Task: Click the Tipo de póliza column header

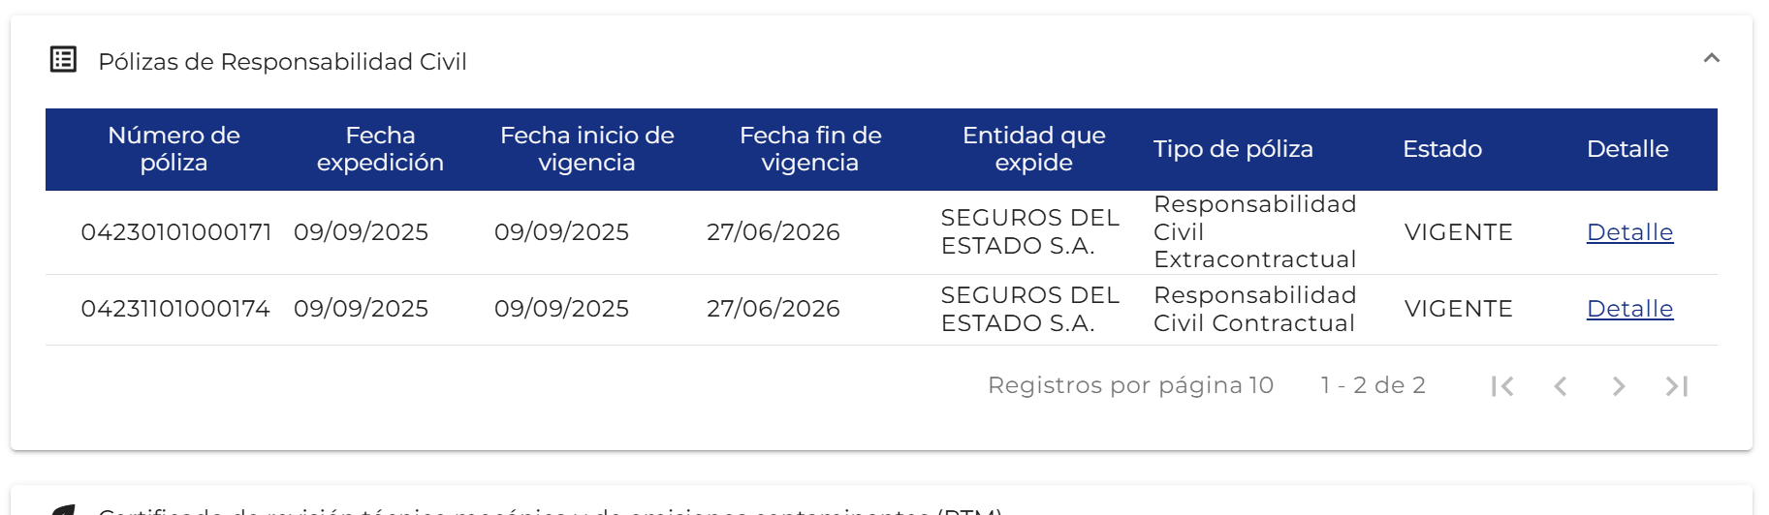Action: [x=1233, y=149]
